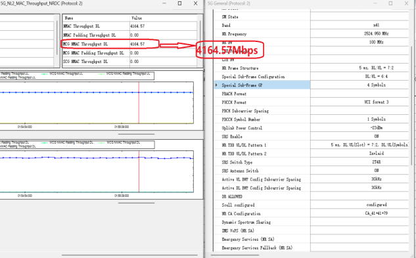Click the 5G General bottom horizontal scrollbar
416x258 pixels.
(x=235, y=255)
